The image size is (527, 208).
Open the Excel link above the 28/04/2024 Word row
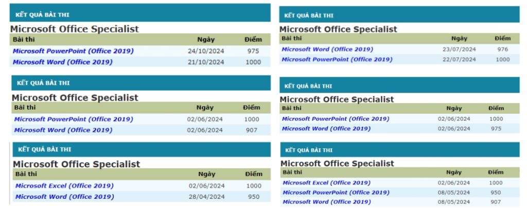[x=64, y=186]
